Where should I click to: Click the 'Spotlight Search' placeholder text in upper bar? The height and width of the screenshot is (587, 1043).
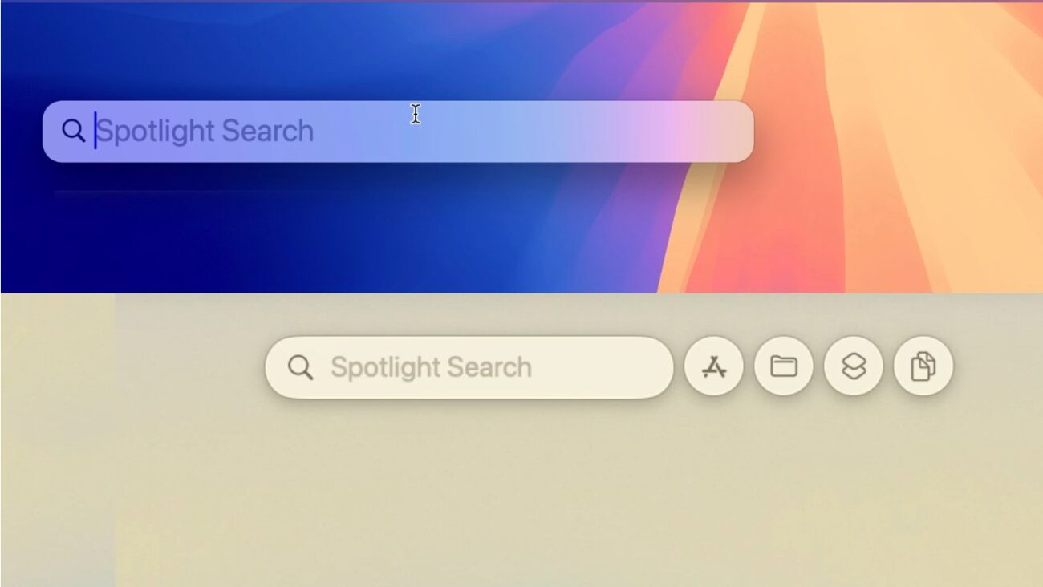pyautogui.click(x=205, y=131)
